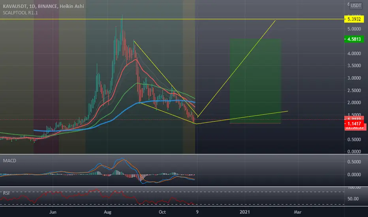368x217 pixels.
Task: Click the 2.0000 price axis value
Action: pos(354,103)
